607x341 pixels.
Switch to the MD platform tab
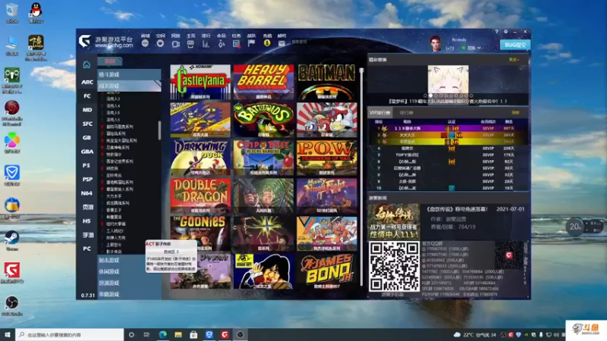[87, 110]
